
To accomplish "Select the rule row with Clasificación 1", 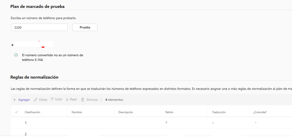I will (x=151, y=123).
